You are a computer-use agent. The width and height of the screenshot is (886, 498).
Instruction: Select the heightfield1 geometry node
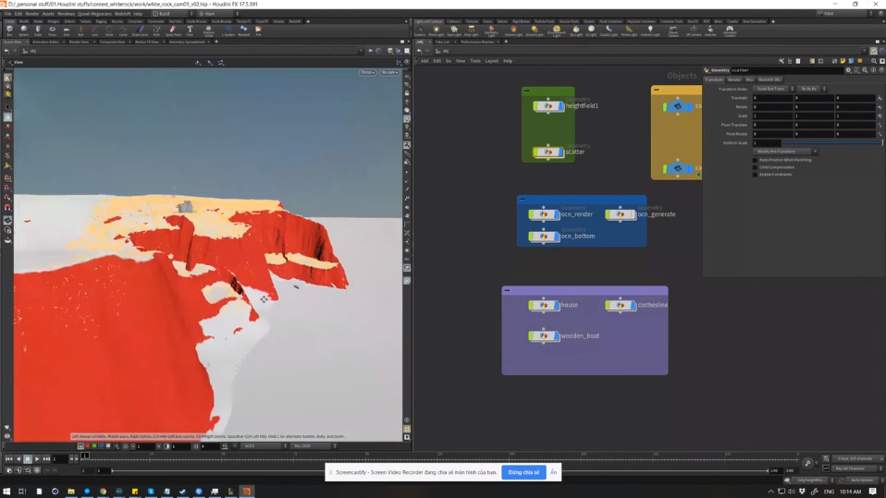tap(548, 106)
